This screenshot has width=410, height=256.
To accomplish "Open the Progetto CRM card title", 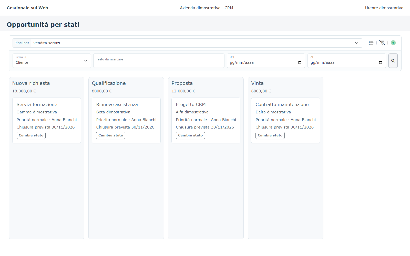I will [191, 104].
